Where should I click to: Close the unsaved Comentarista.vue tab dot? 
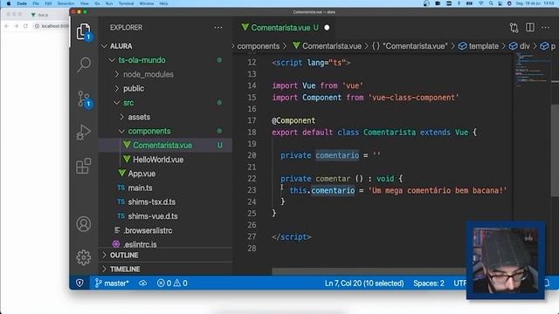327,27
